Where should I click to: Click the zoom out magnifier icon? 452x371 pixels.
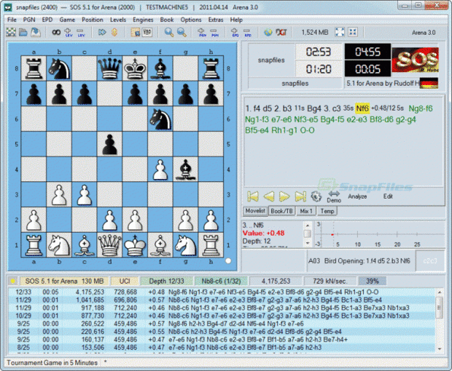tap(182, 32)
